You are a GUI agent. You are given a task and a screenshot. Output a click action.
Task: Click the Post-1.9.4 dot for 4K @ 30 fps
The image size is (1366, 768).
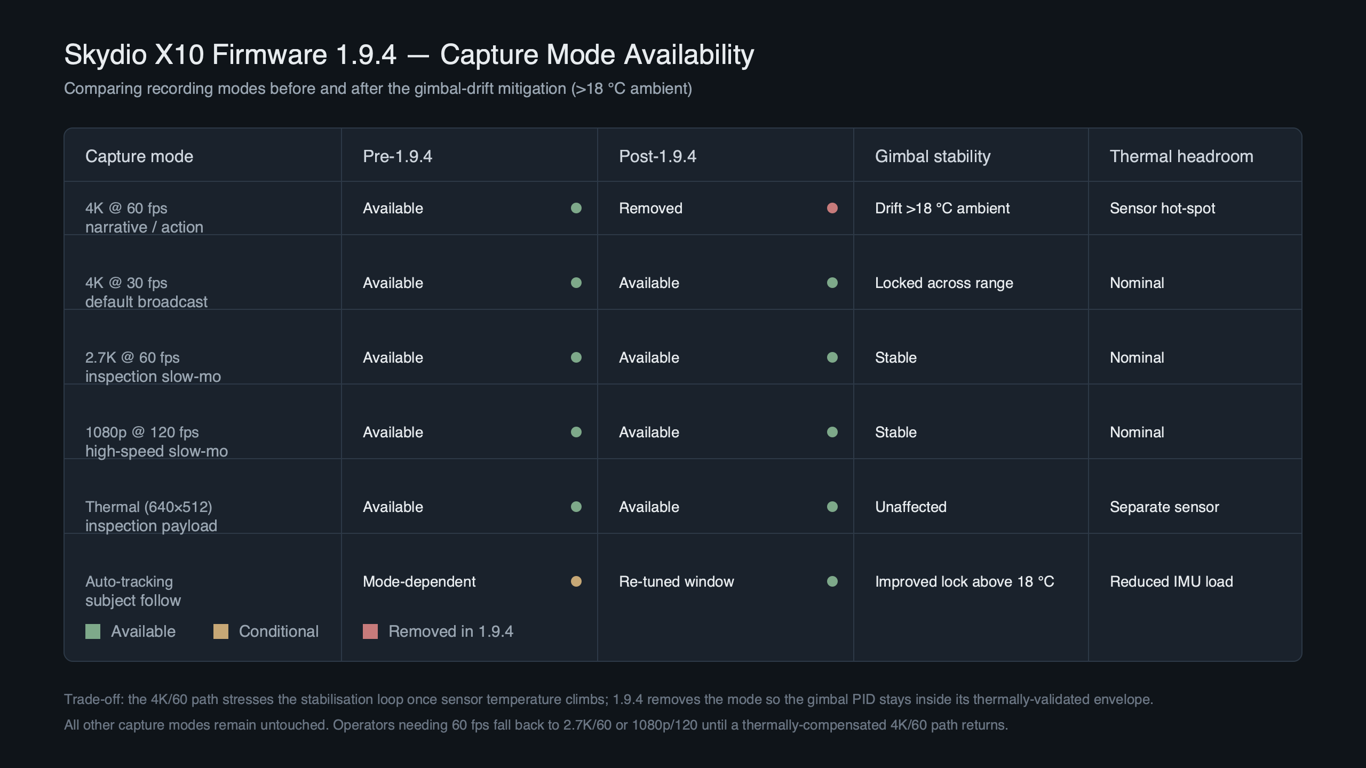click(832, 283)
